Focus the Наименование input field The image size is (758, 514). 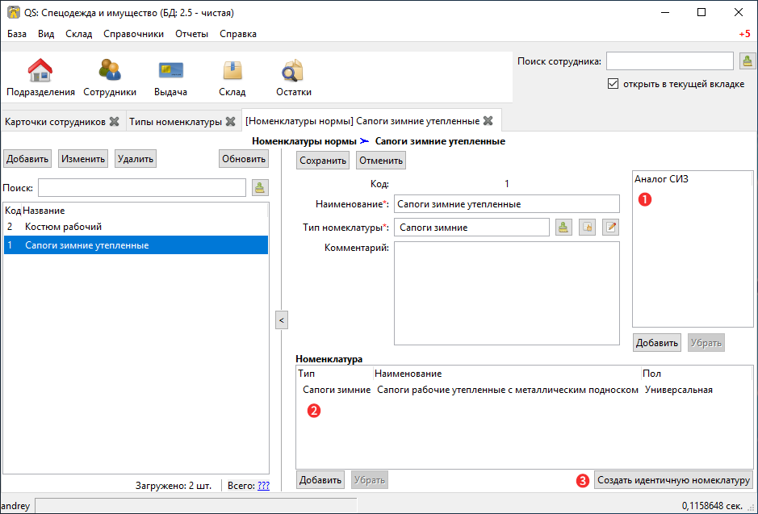(507, 204)
